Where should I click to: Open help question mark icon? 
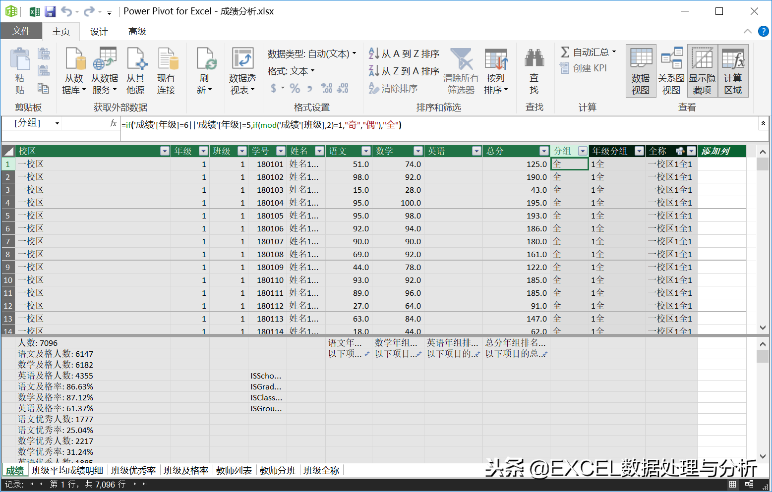pos(764,31)
